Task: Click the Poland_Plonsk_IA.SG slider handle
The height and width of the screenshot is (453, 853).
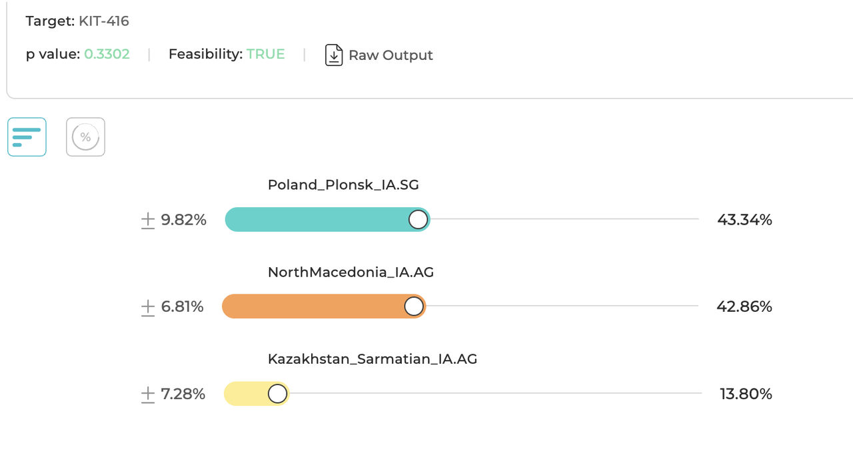Action: (418, 220)
